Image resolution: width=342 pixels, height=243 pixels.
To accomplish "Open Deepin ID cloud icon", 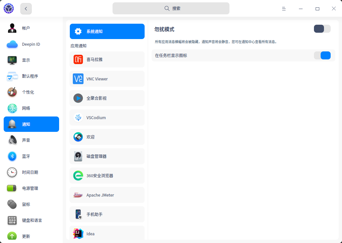I will click(x=12, y=44).
